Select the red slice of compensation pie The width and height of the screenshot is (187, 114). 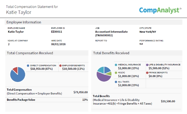pyautogui.click(x=16, y=70)
